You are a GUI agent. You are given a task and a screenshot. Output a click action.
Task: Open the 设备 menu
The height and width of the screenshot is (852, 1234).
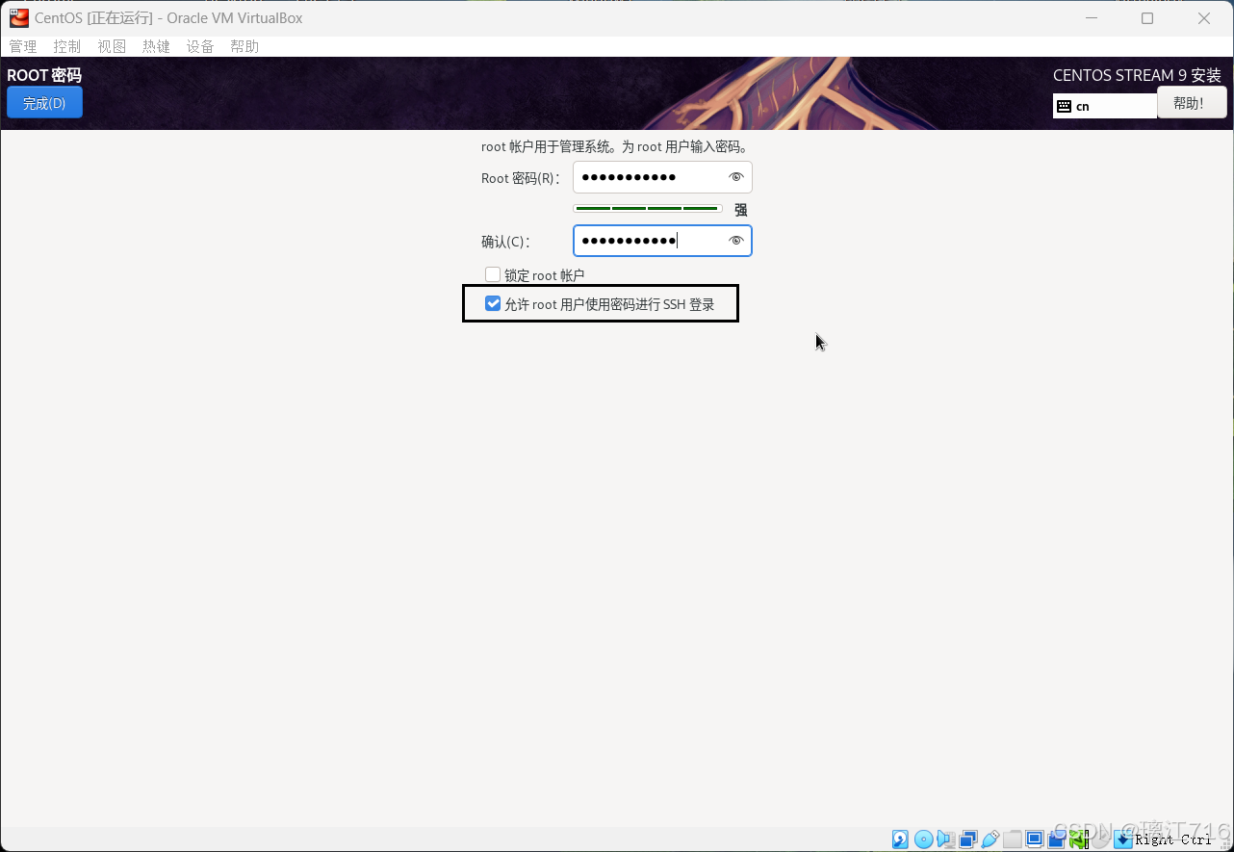(x=200, y=45)
